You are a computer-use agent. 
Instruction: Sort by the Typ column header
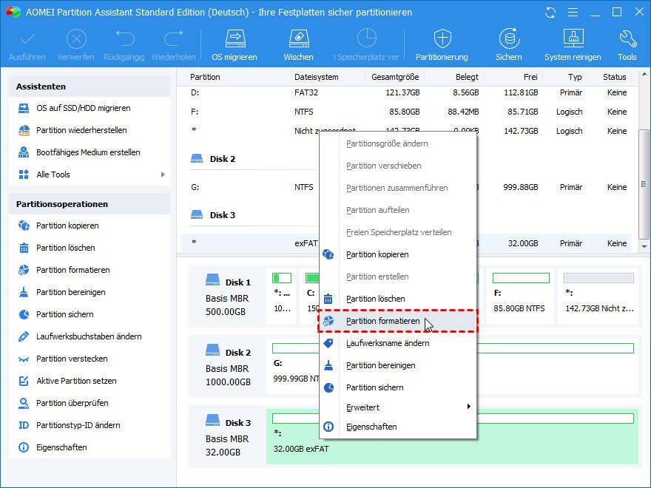click(575, 77)
